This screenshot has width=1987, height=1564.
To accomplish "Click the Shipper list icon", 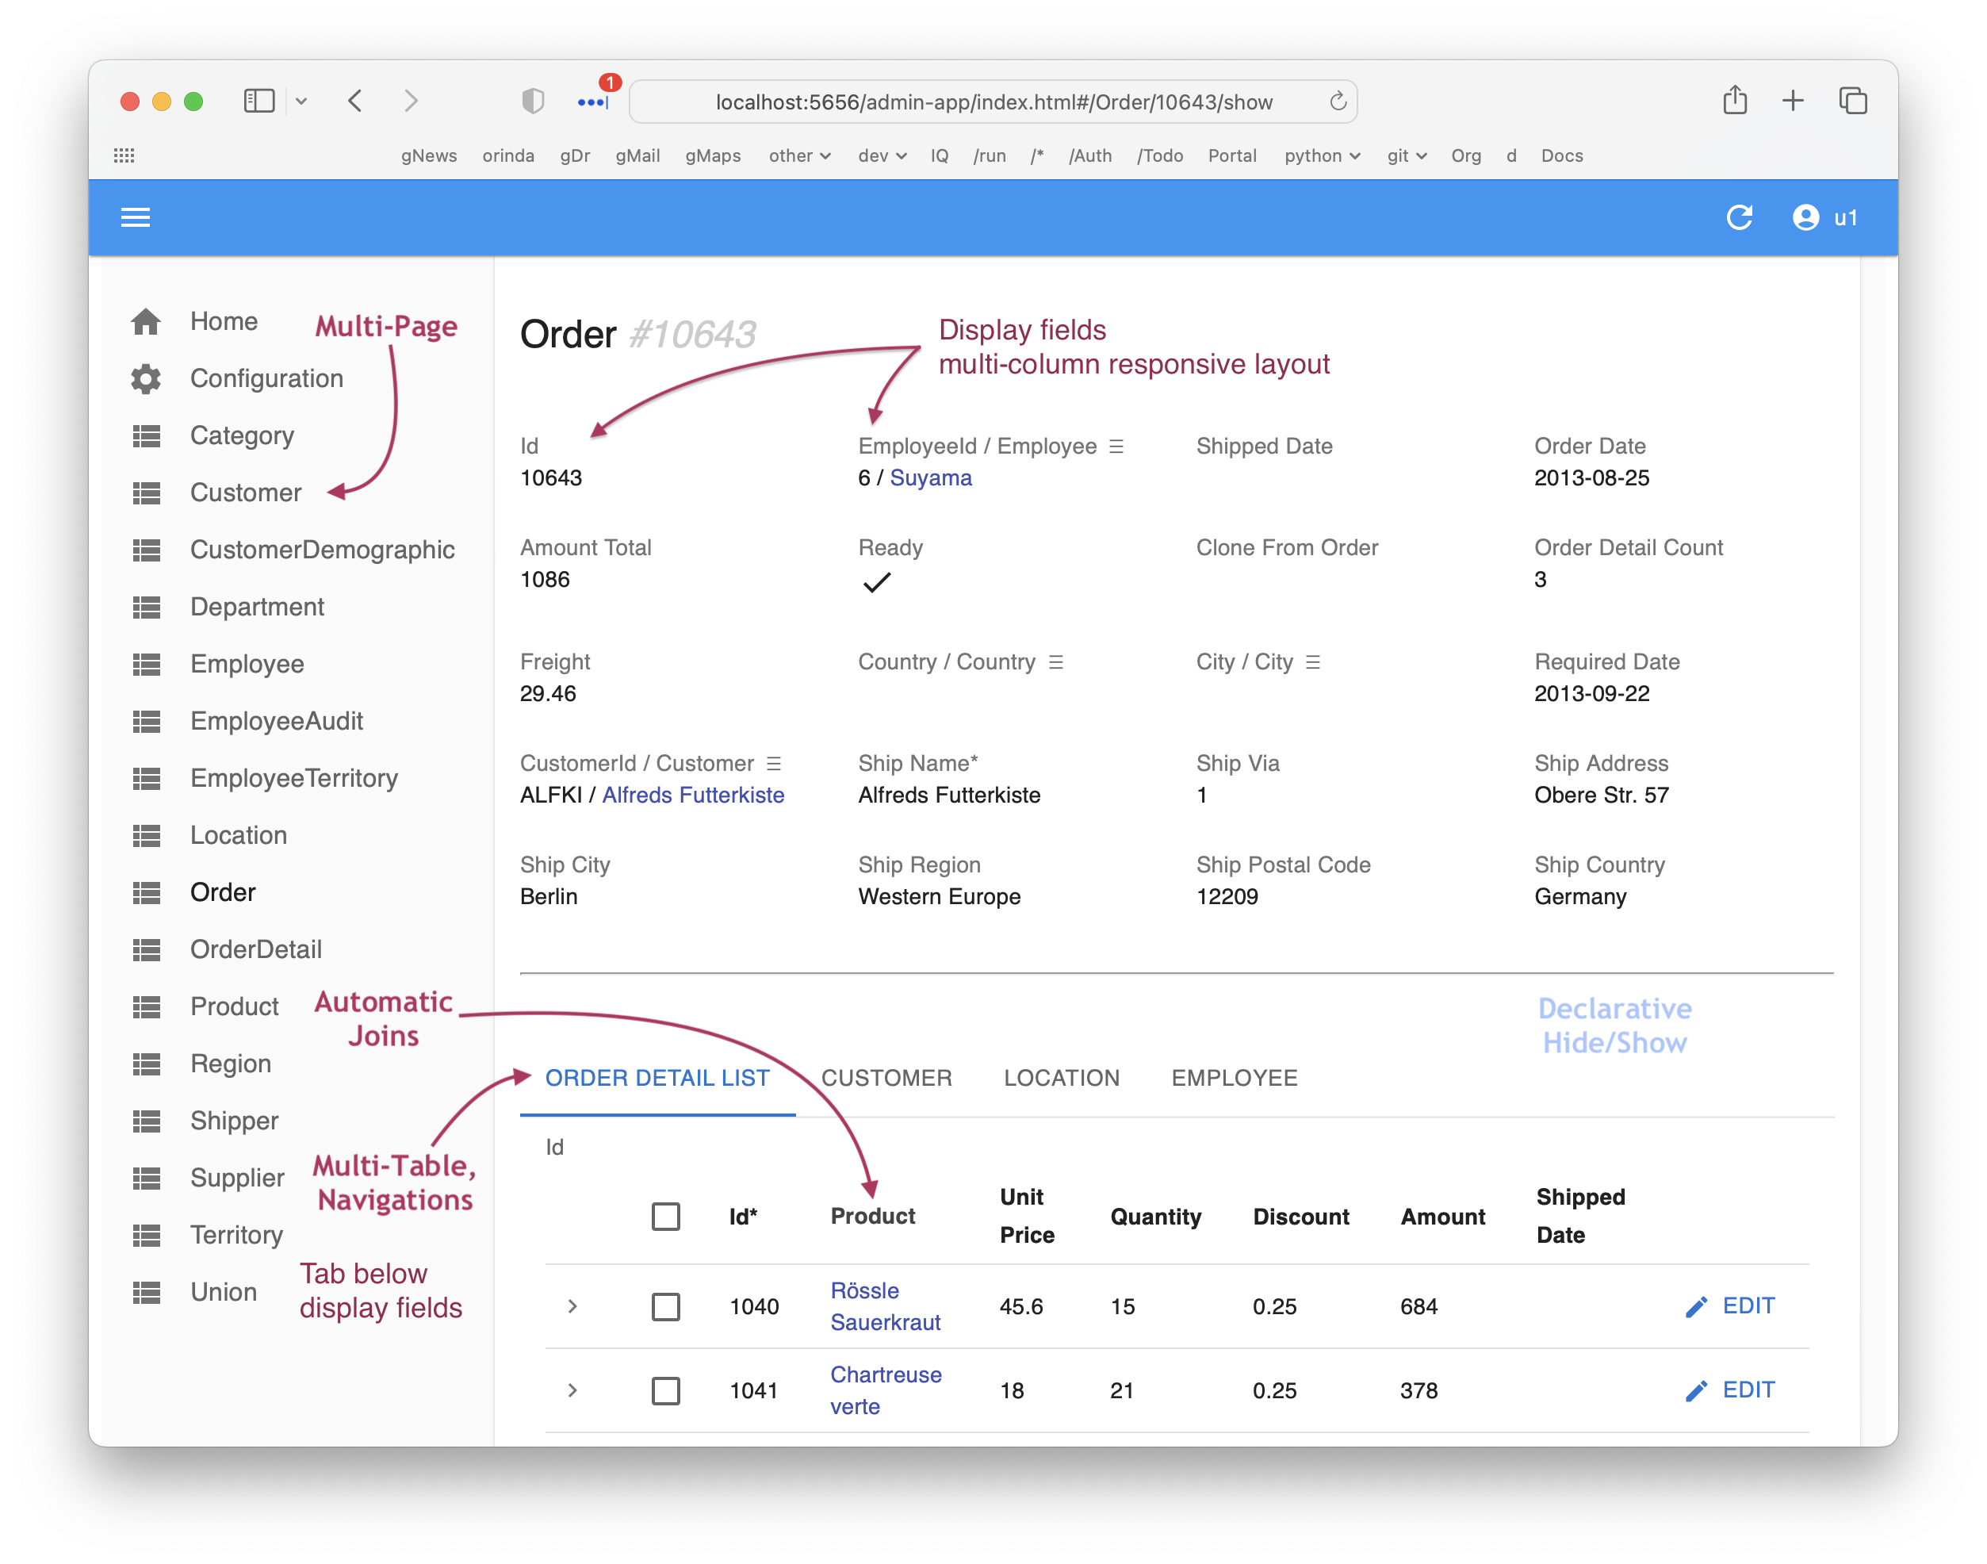I will click(x=146, y=1121).
